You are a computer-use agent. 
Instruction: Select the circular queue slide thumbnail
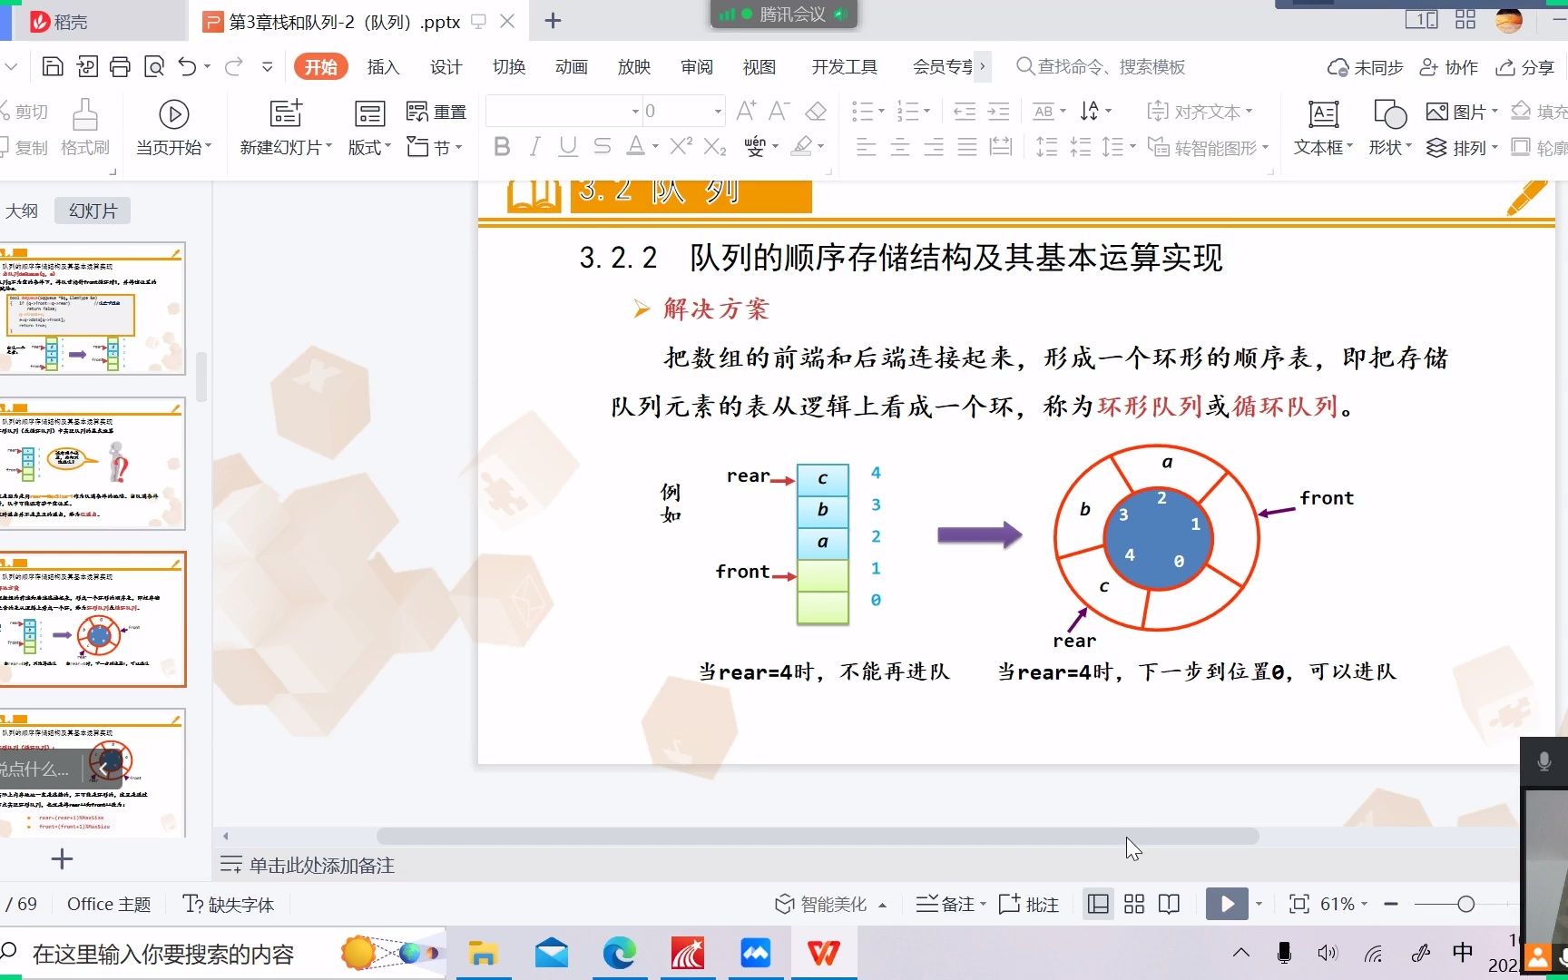[x=94, y=620]
